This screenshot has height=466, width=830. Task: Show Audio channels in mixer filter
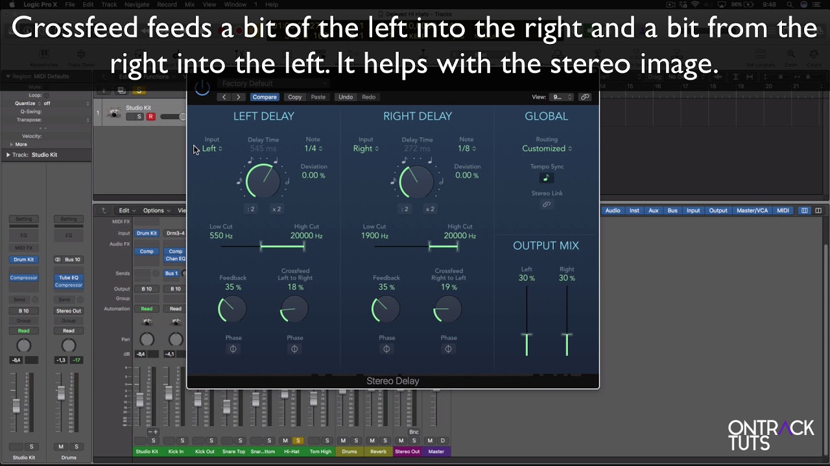click(613, 210)
